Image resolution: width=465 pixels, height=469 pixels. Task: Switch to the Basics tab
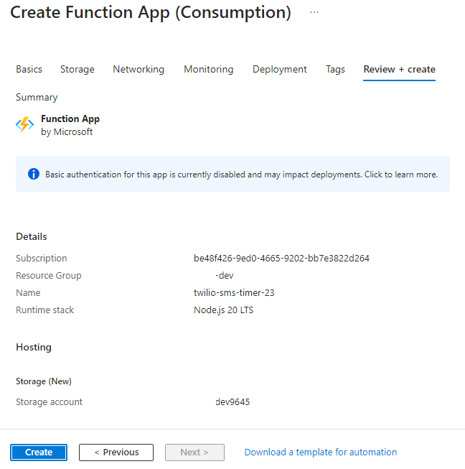29,69
